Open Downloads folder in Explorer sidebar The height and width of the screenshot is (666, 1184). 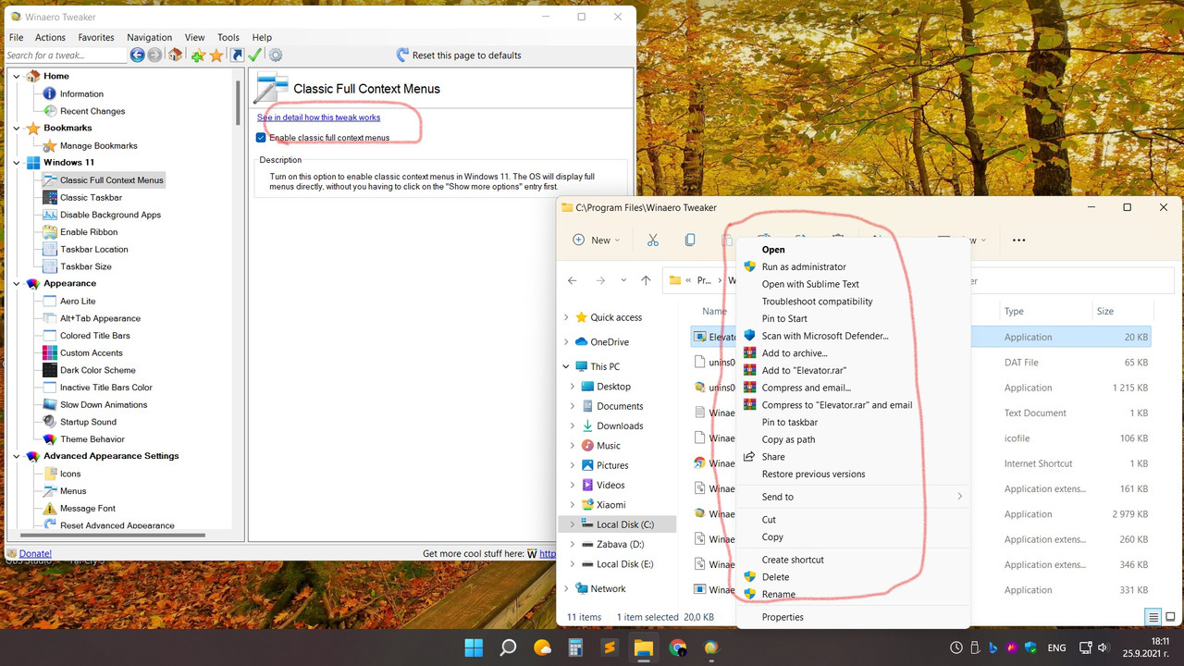pyautogui.click(x=620, y=425)
